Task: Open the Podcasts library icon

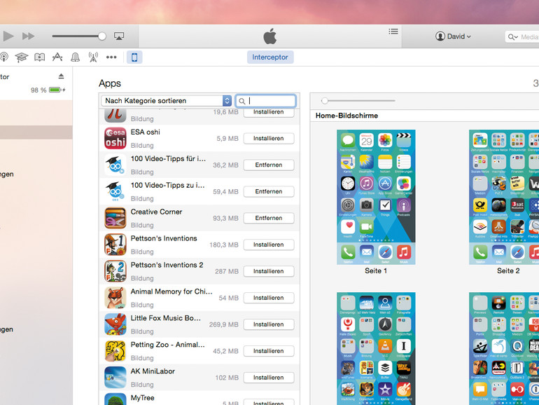Action: click(x=3, y=57)
